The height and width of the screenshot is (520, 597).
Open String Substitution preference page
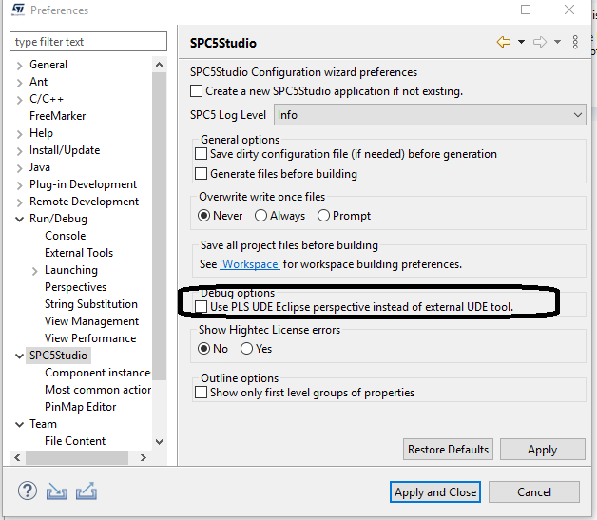(91, 304)
